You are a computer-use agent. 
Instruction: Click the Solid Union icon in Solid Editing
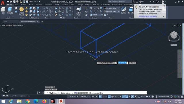(x=30, y=8)
